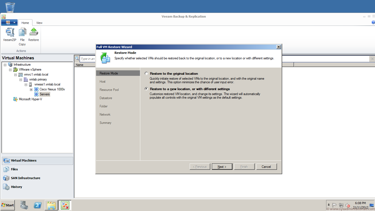Go to the Summary wizard step
The width and height of the screenshot is (375, 211).
[105, 123]
